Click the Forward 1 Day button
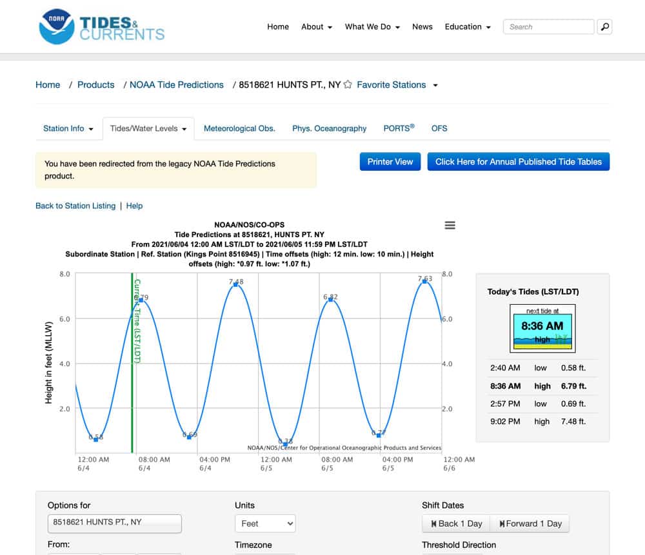The width and height of the screenshot is (645, 555). point(530,523)
